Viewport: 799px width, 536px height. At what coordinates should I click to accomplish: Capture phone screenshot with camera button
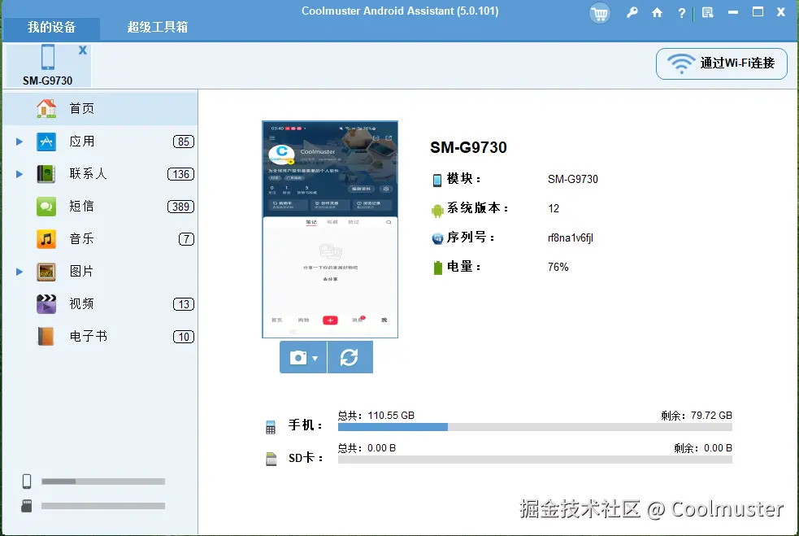point(299,357)
